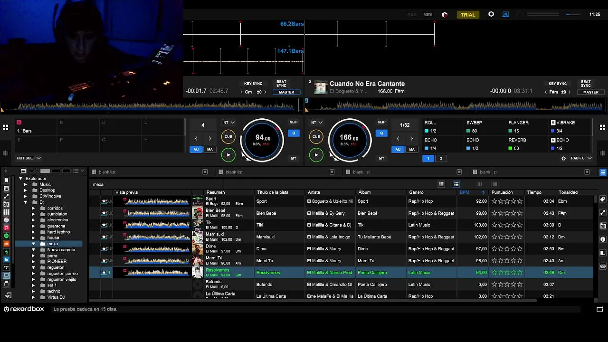Image resolution: width=608 pixels, height=342 pixels.
Task: Open the PAD tab in top bar
Action: [412, 15]
